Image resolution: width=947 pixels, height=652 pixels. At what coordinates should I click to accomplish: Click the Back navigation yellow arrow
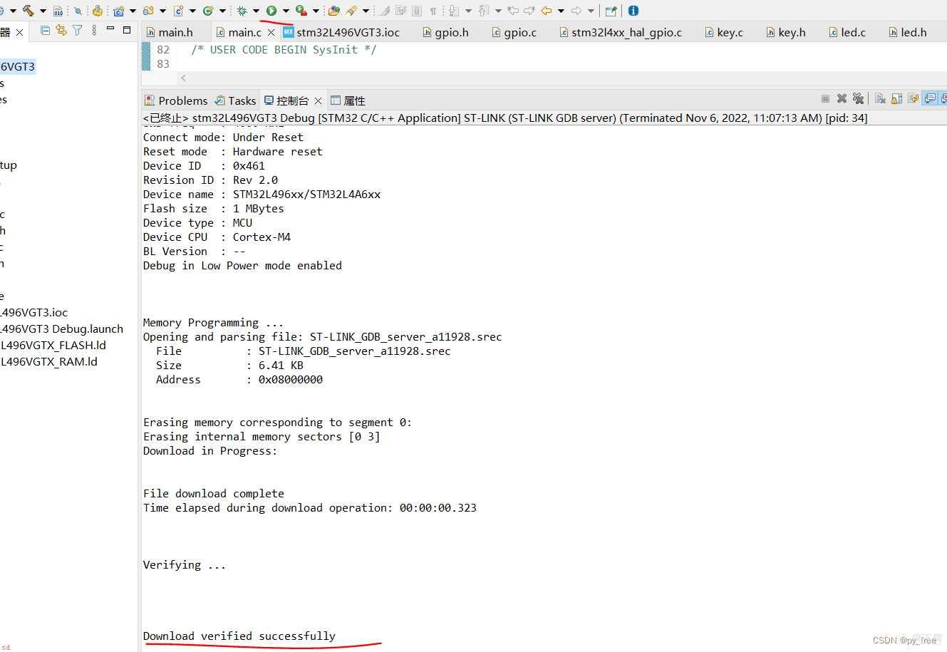tap(547, 11)
